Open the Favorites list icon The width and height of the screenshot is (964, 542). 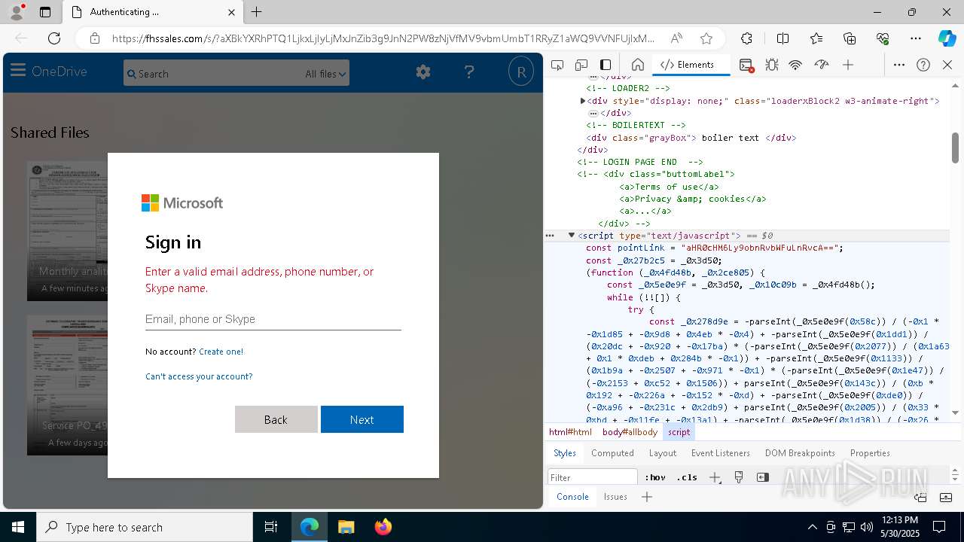coord(816,38)
